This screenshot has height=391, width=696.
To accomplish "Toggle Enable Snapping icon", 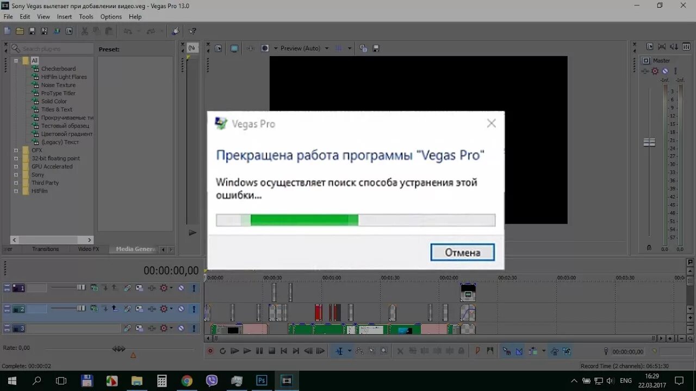I will 506,351.
